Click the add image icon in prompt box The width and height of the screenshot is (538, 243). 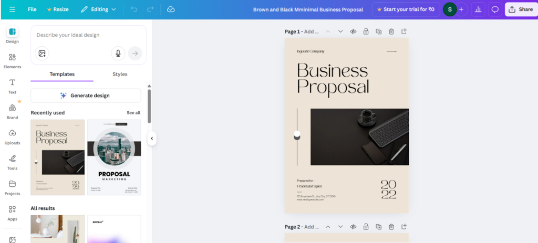42,54
